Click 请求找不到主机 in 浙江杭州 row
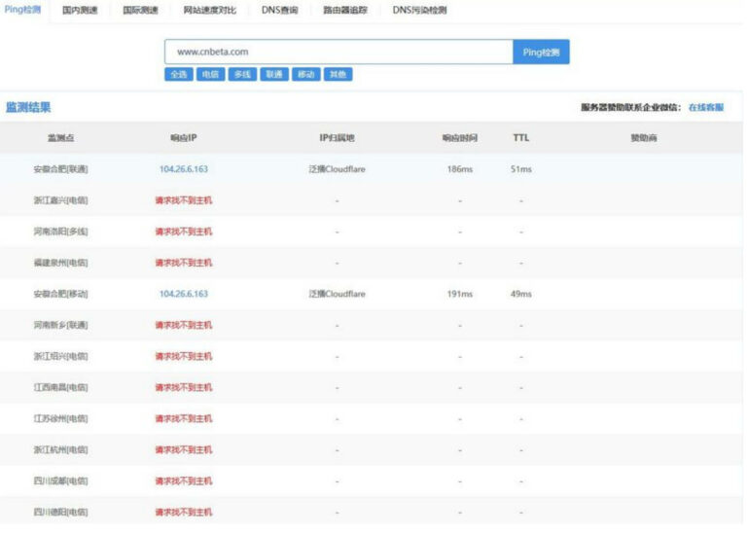Image resolution: width=747 pixels, height=534 pixels. click(184, 450)
